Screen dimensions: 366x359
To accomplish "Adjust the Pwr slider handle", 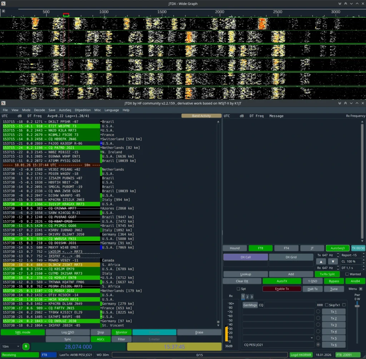I will pos(358,305).
